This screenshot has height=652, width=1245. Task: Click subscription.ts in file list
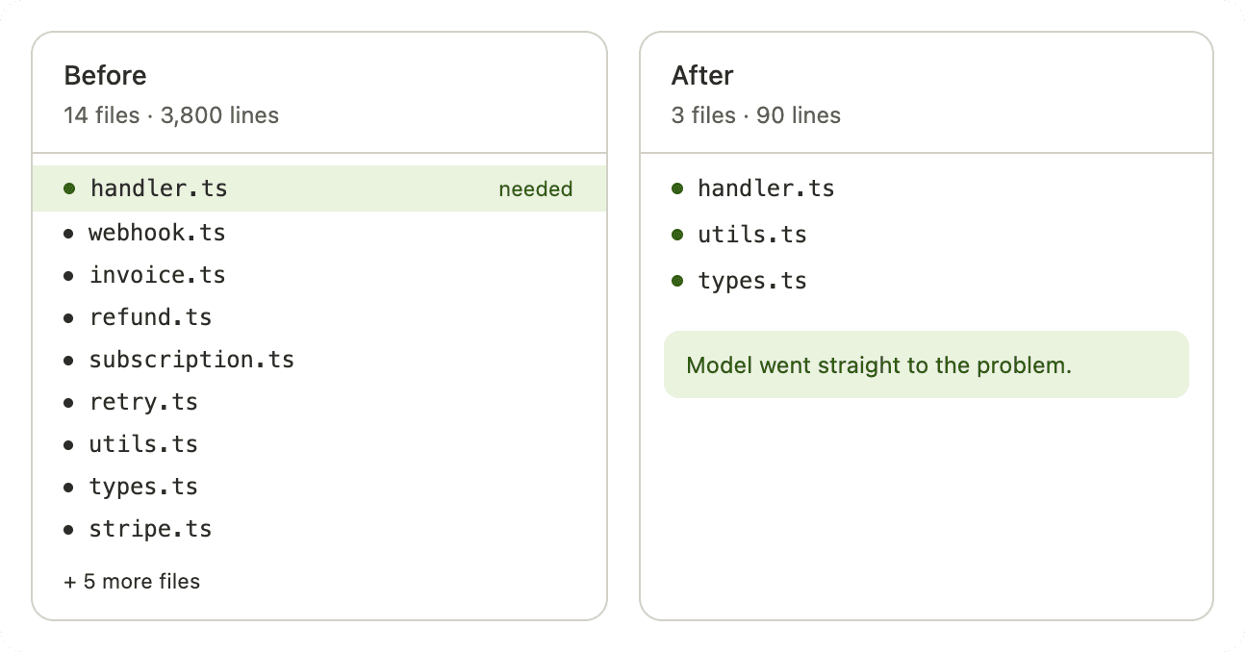pyautogui.click(x=191, y=360)
